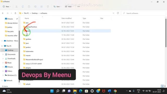Collapse This PC tree node
The image size is (167, 94).
[2, 46]
